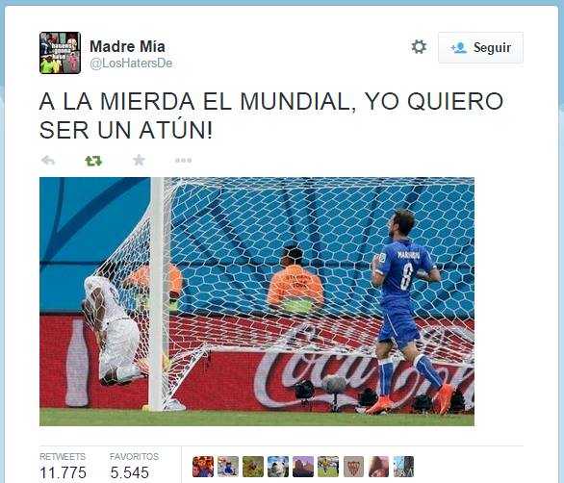This screenshot has width=564, height=483.
Task: Favorite the tweet with the star icon
Action: coord(139,160)
